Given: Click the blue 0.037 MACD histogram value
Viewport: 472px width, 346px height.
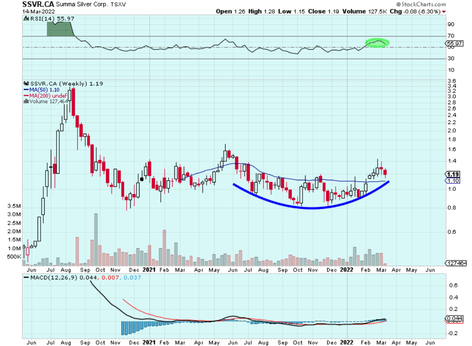Looking at the screenshot, I should coord(132,278).
